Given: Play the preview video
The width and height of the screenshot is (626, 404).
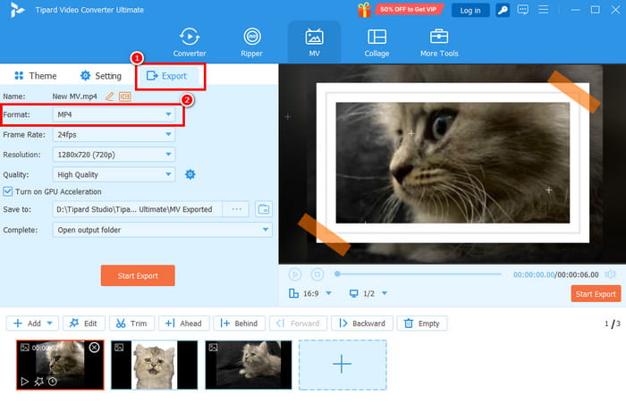Looking at the screenshot, I should coord(295,274).
